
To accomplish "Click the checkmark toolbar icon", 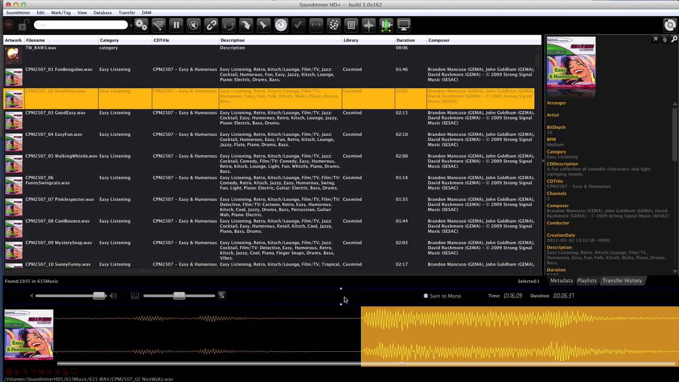I will coord(298,25).
